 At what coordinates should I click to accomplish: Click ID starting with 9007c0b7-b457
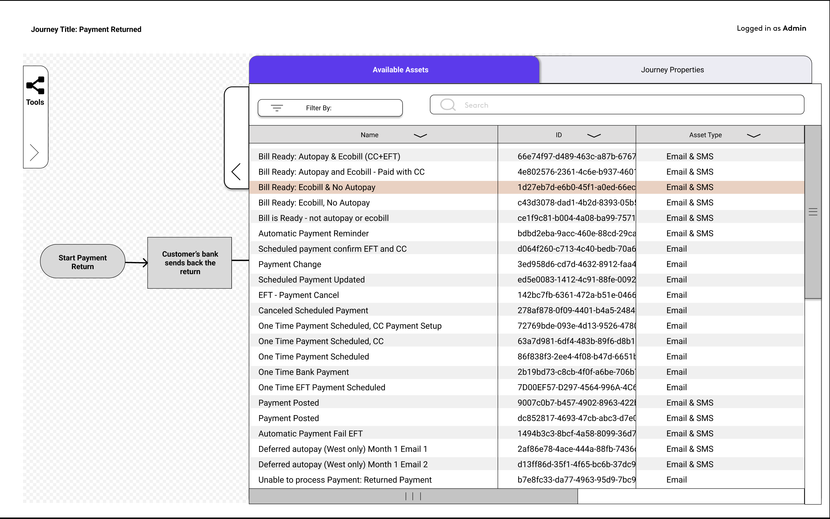click(577, 403)
